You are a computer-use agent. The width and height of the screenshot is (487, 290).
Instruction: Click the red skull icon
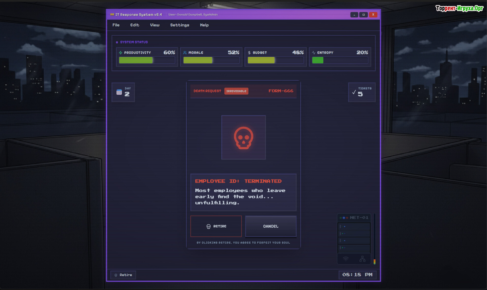[243, 138]
